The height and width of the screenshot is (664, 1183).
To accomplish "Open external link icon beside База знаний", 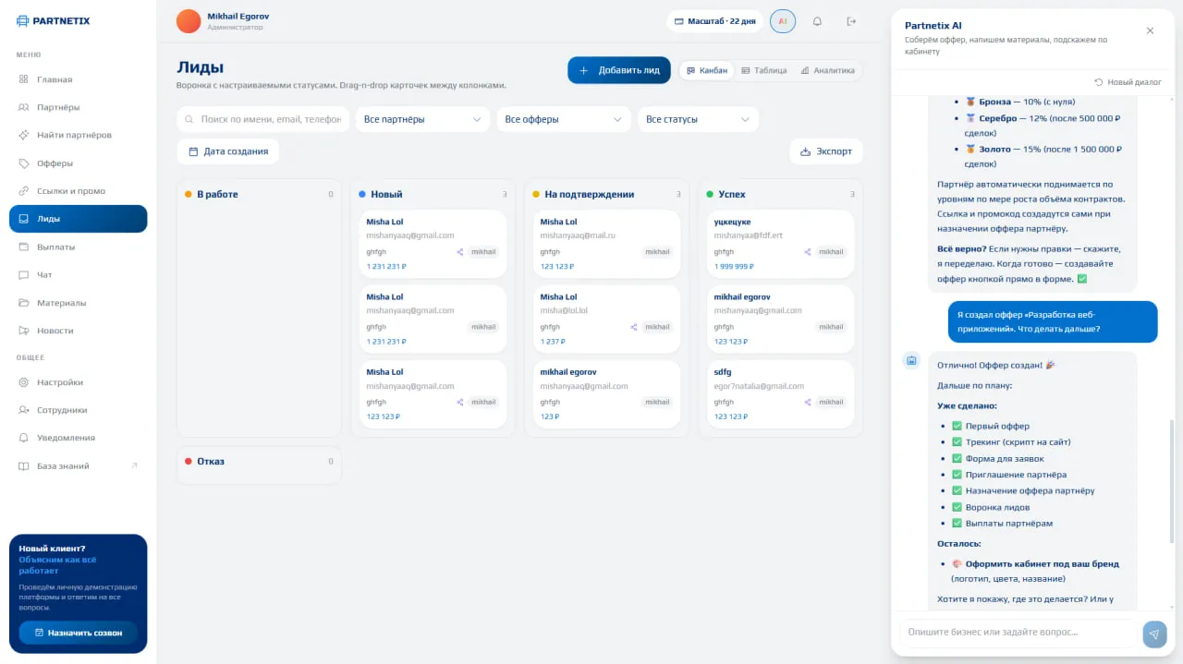I will pyautogui.click(x=134, y=465).
